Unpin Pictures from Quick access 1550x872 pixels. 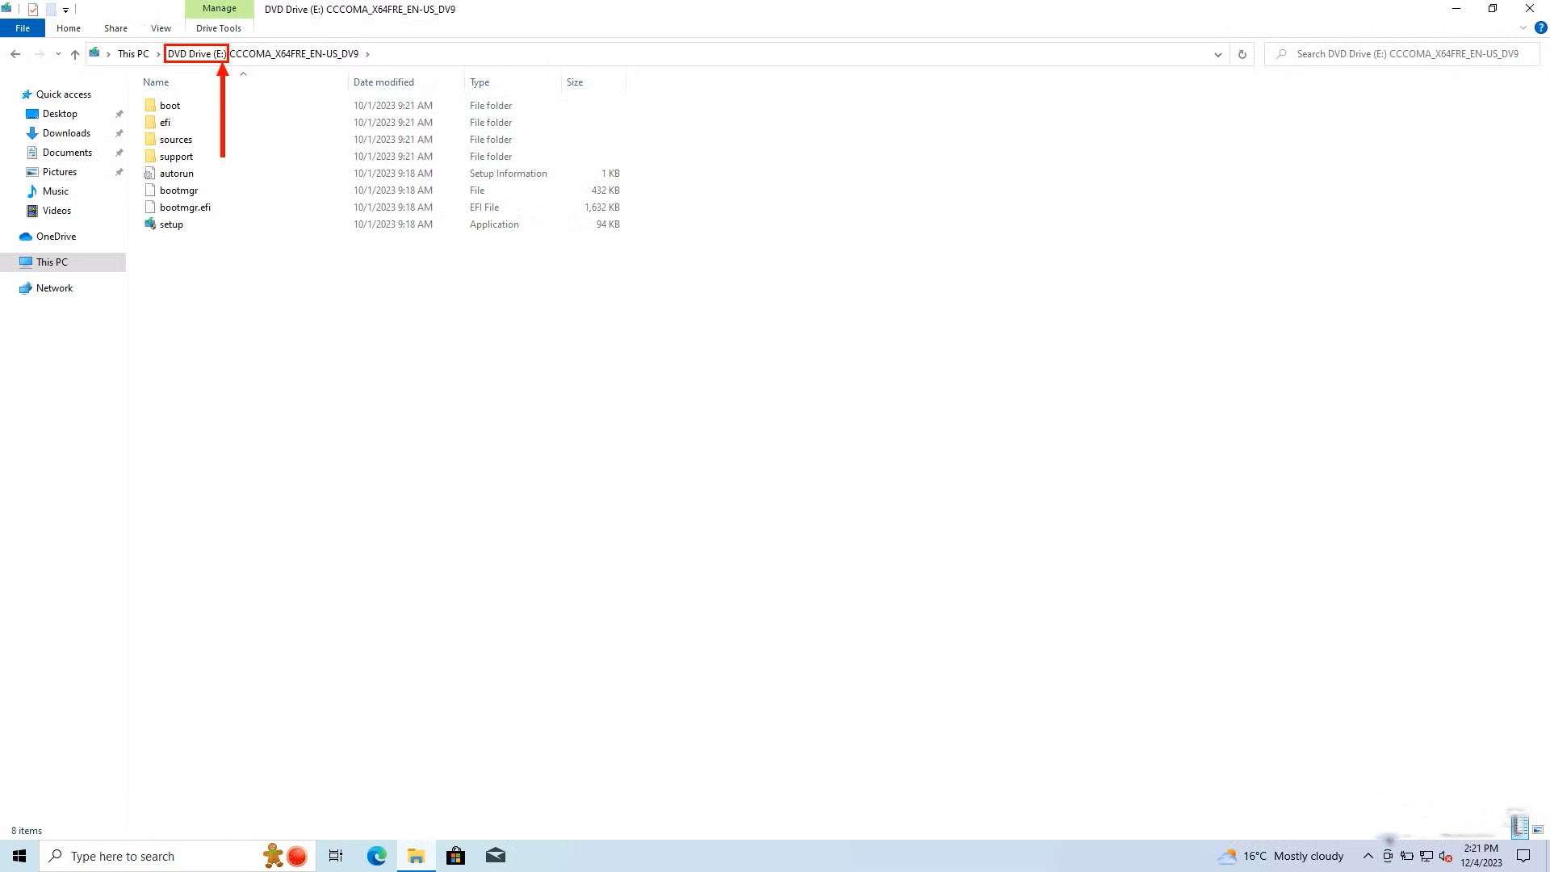[x=119, y=171]
